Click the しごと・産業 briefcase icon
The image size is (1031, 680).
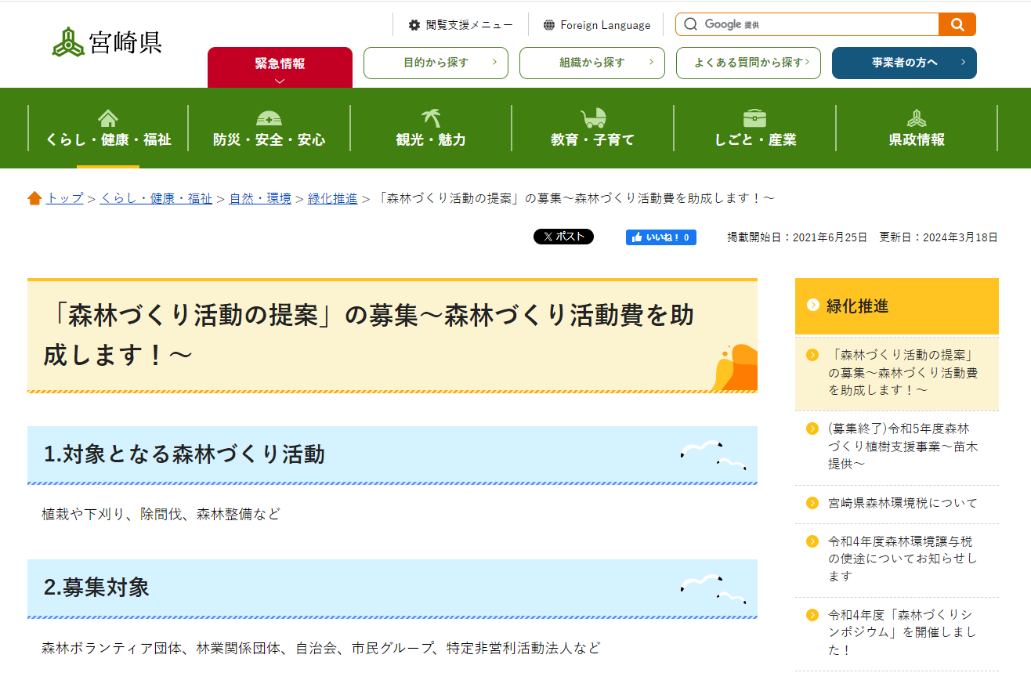[x=754, y=118]
